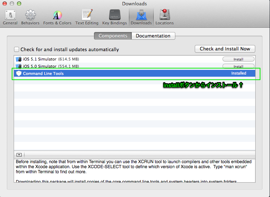Select the iOS 5.1 Simulator row text
Viewport: 270px width, 197px height.
point(40,59)
